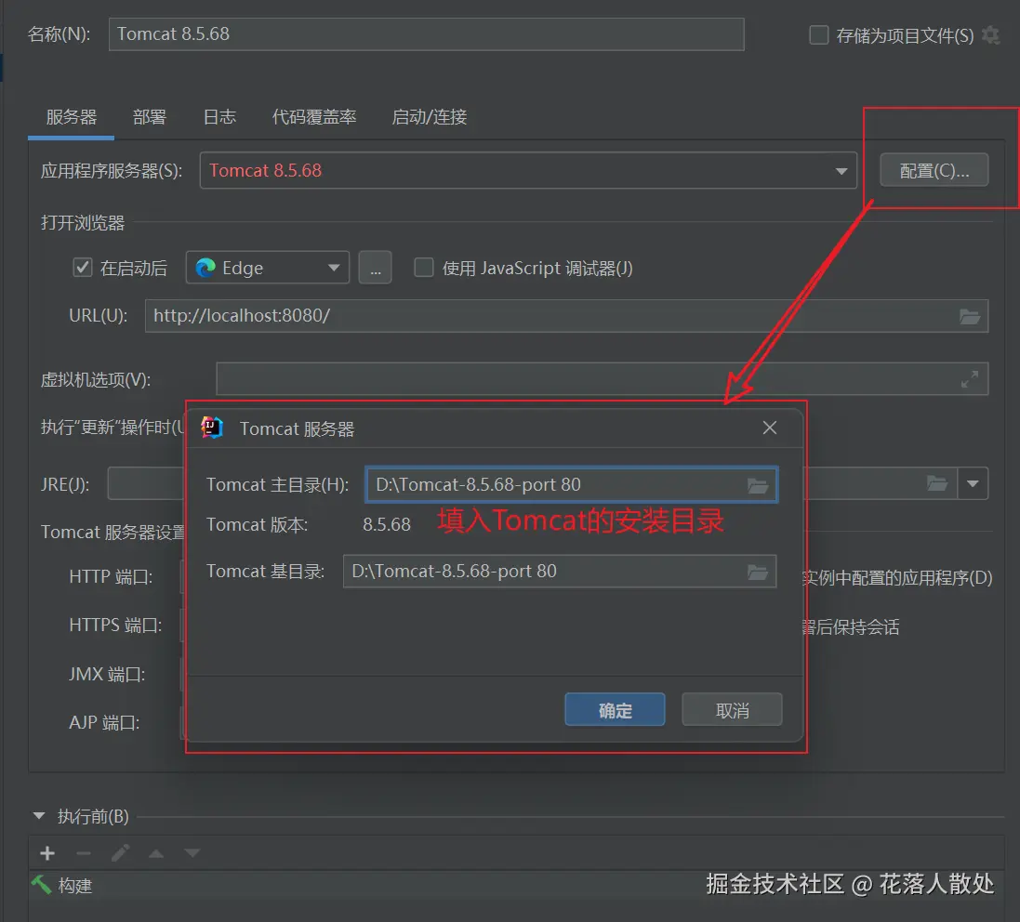Select the Build hammer icon

(41, 884)
